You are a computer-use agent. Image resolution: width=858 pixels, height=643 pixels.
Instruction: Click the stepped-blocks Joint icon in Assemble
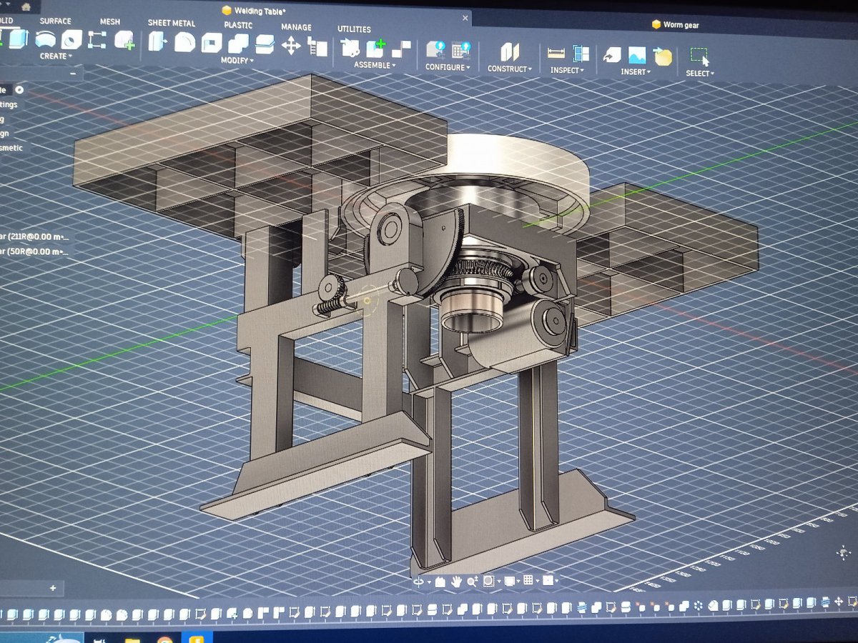click(402, 49)
